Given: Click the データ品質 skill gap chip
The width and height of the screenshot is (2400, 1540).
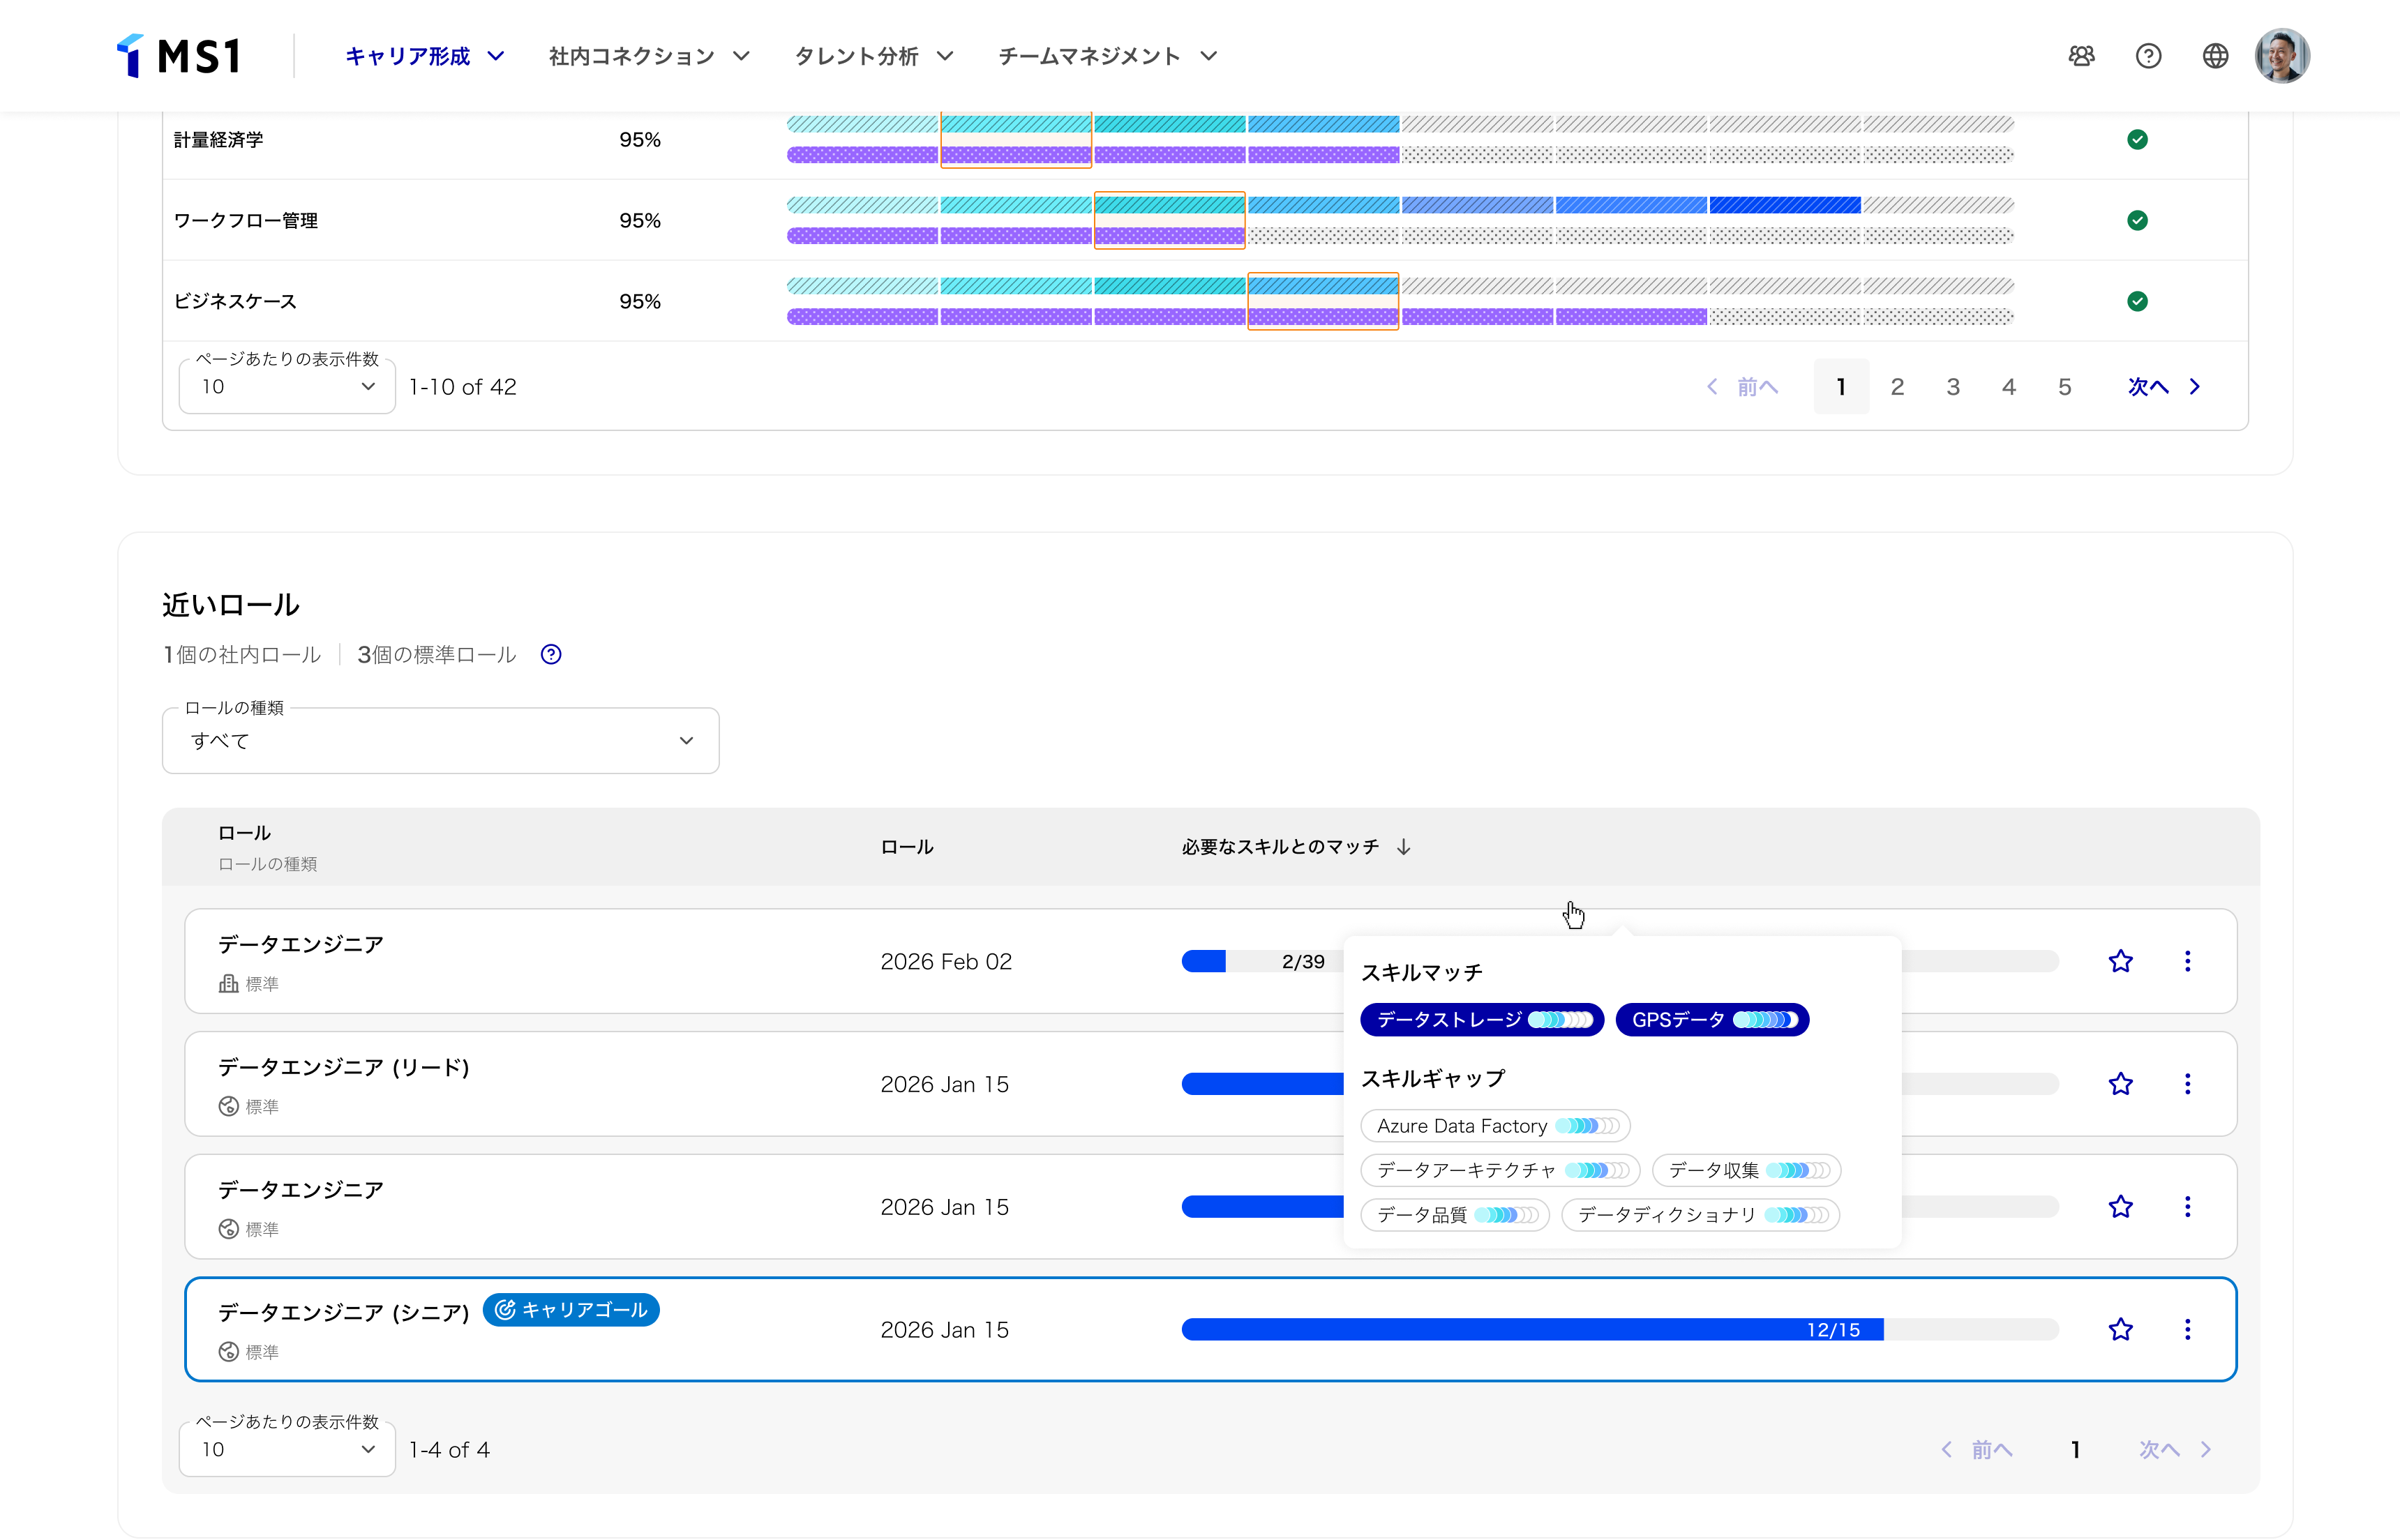Looking at the screenshot, I should pos(1455,1216).
